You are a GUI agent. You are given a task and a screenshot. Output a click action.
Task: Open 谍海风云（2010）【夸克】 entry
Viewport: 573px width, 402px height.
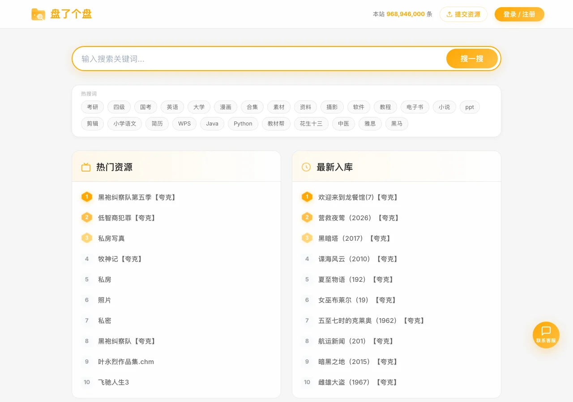(x=359, y=259)
